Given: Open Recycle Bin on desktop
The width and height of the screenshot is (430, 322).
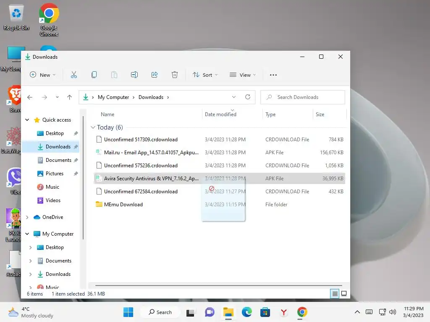Looking at the screenshot, I should coord(16,17).
